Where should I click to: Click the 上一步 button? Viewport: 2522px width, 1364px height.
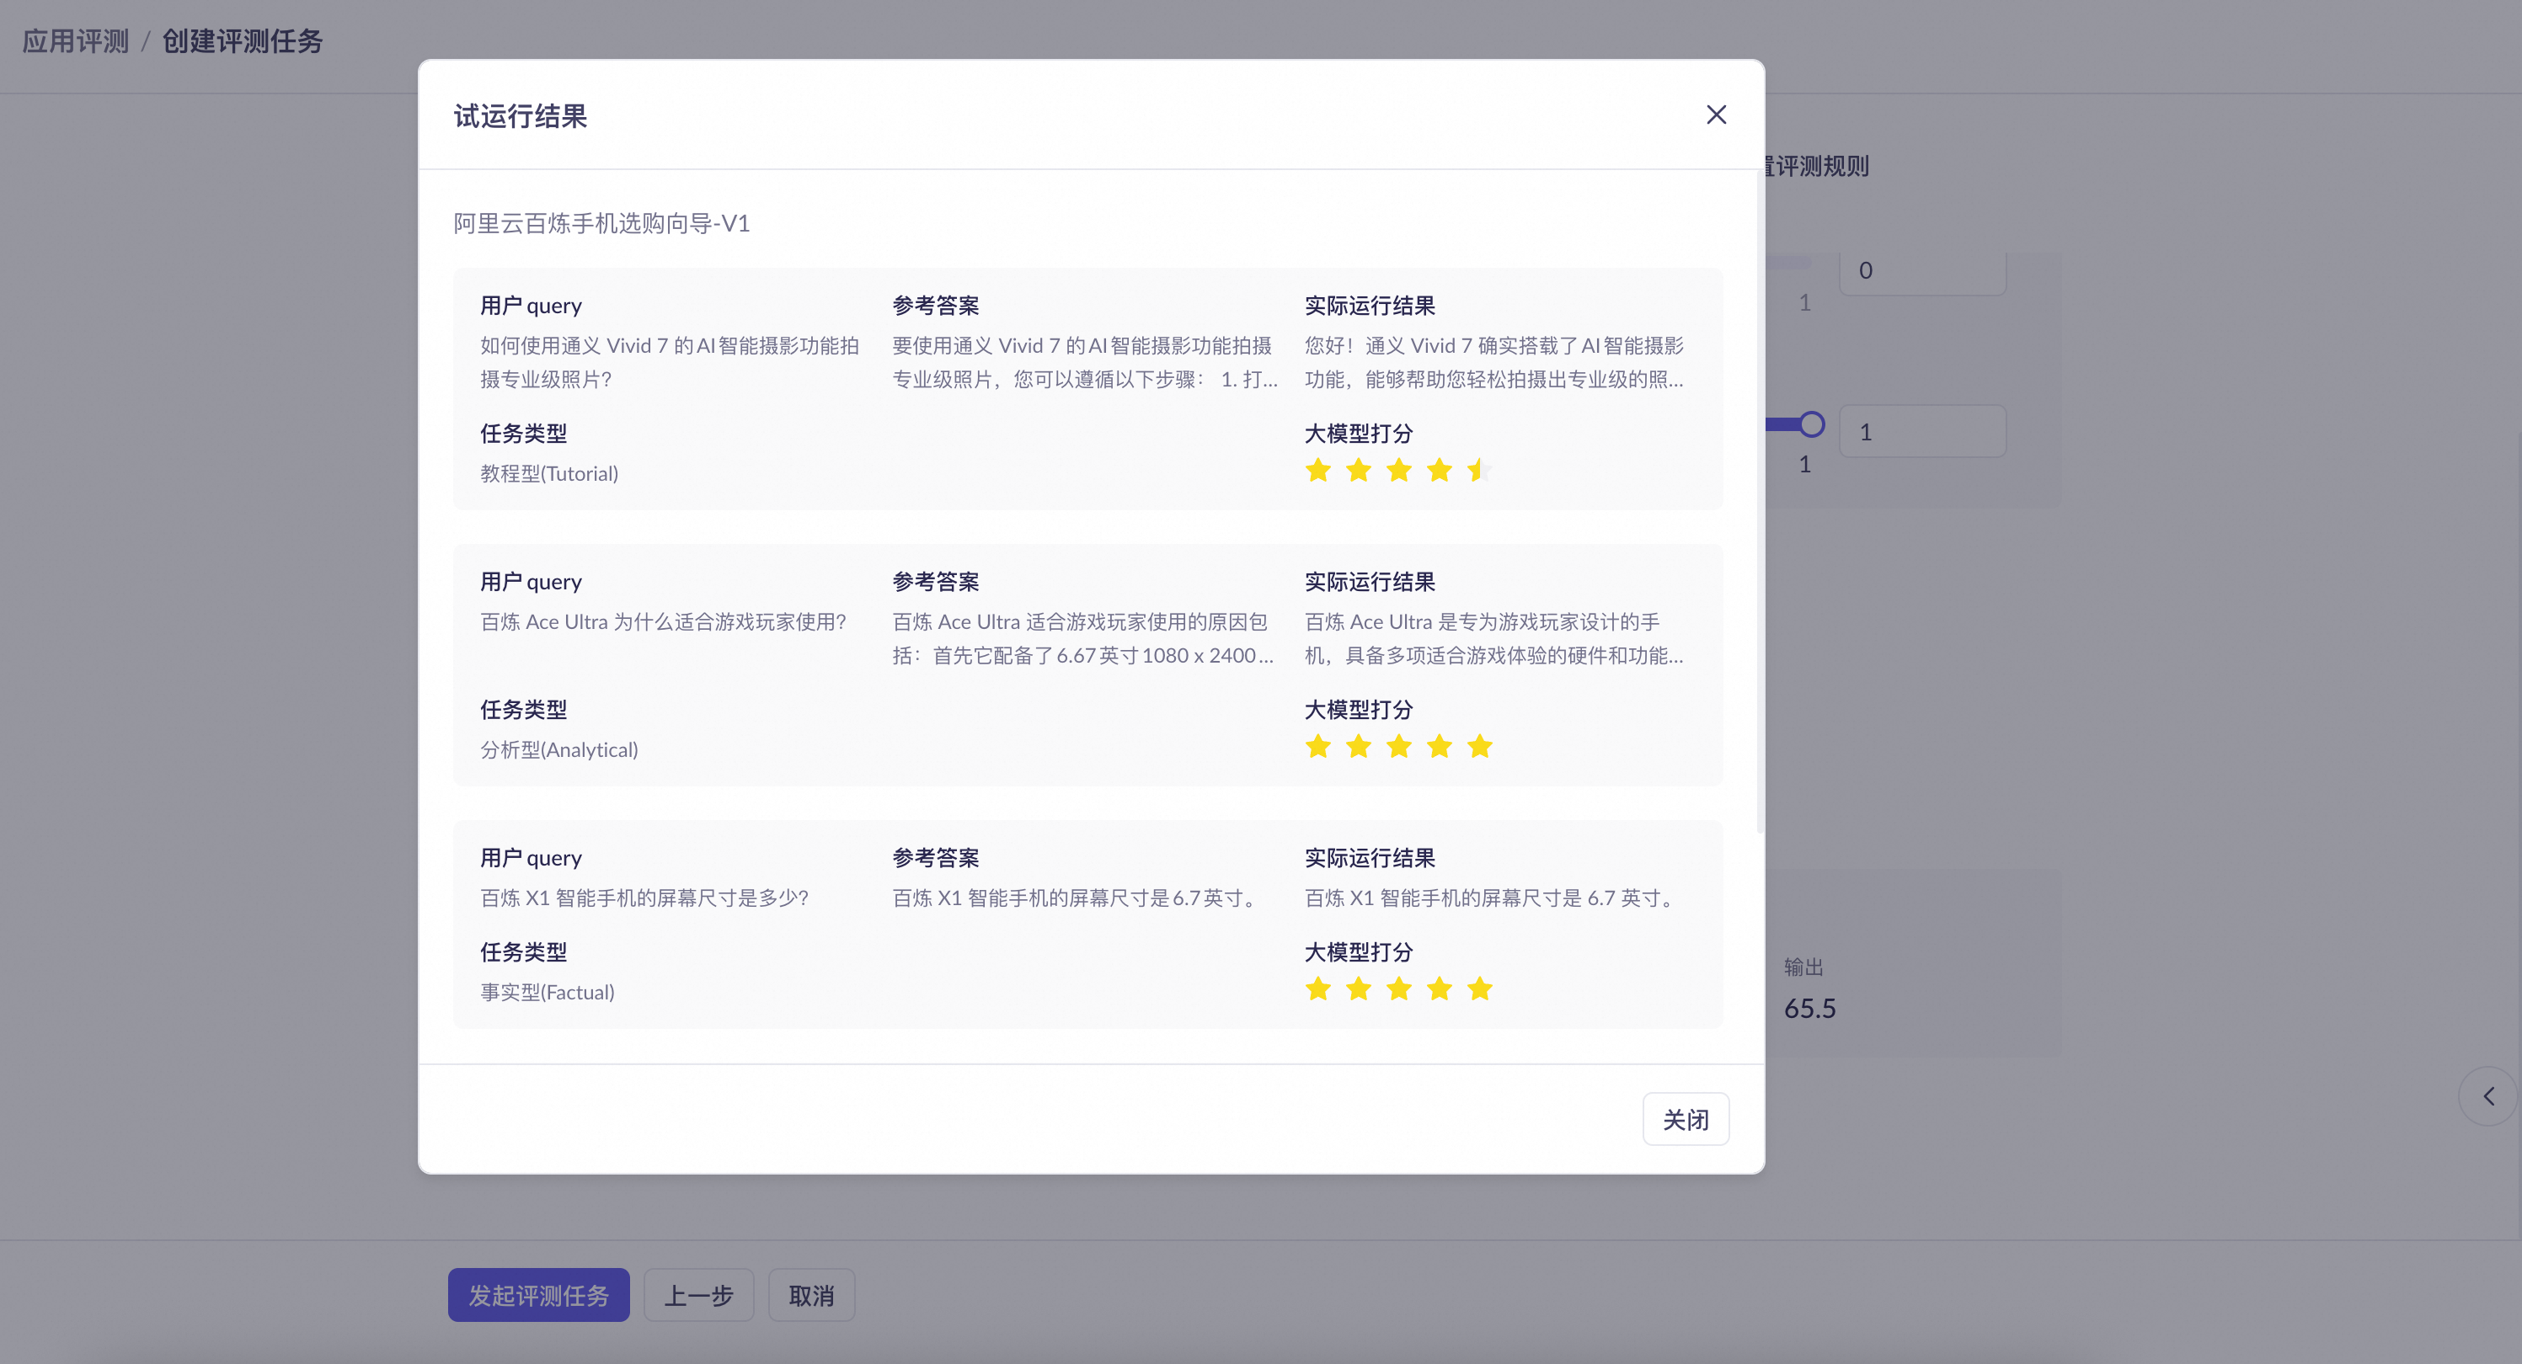698,1294
